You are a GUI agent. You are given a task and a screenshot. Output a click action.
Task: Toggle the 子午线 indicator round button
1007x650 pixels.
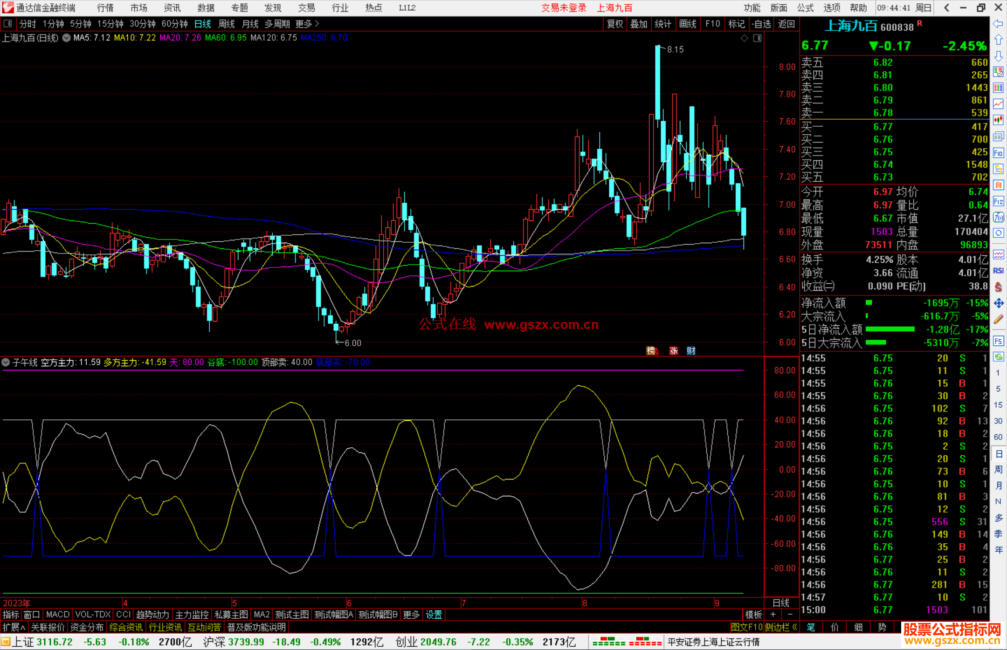(x=6, y=362)
